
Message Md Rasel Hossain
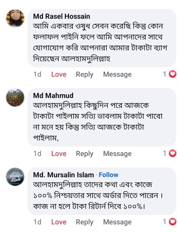point(117,74)
